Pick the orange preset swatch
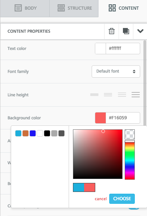This screenshot has width=147, height=216. click(x=26, y=133)
